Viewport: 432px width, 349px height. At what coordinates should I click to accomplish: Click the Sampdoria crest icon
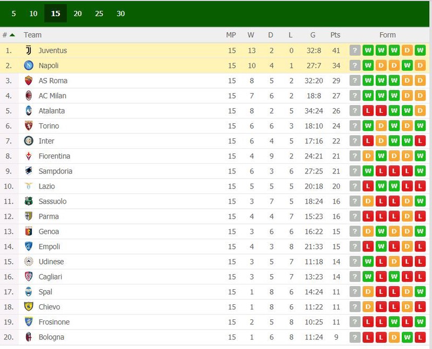[29, 171]
